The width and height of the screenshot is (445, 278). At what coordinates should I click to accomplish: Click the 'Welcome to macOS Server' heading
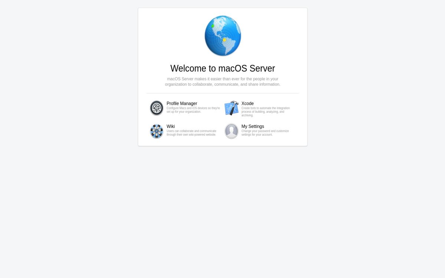222,69
